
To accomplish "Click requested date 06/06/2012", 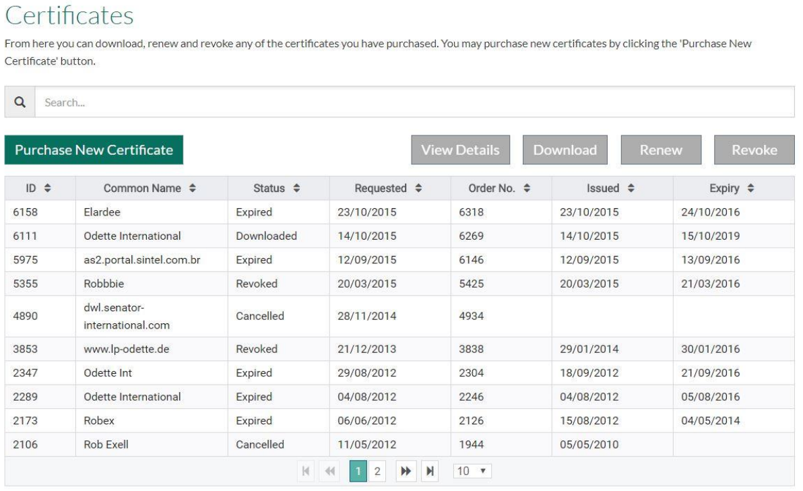I will click(x=366, y=421).
